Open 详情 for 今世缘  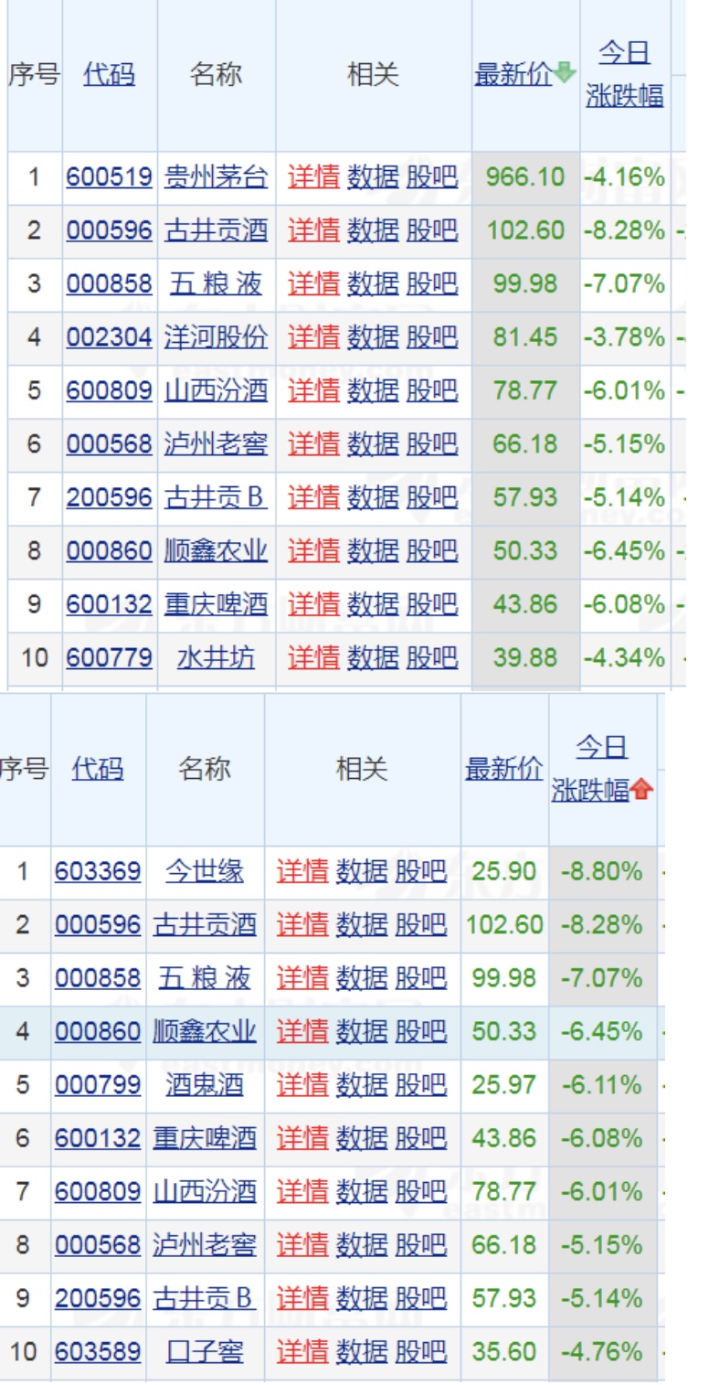tap(302, 871)
